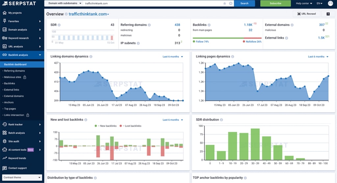This screenshot has height=183, width=337.
Task: Click info icon next to SDR
Action: pos(59,25)
